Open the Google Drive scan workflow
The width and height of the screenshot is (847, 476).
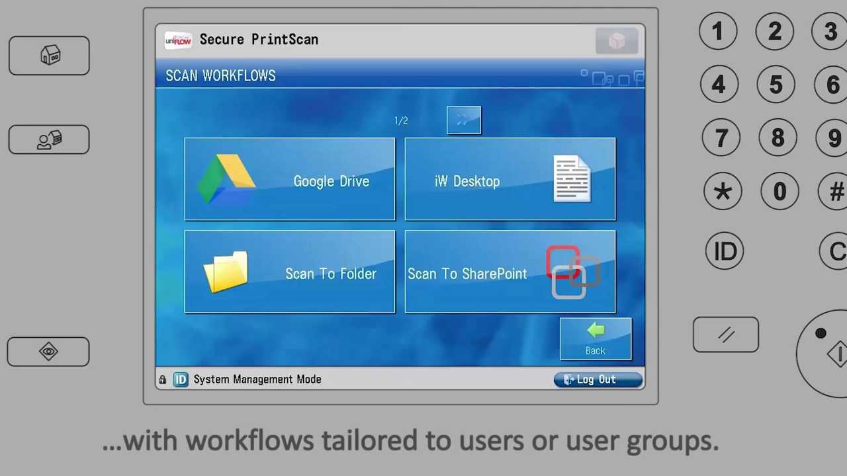(x=290, y=179)
